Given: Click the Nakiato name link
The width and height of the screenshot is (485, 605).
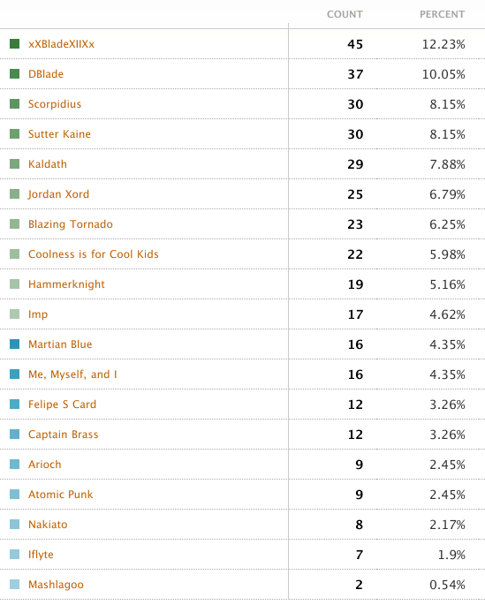Looking at the screenshot, I should click(48, 525).
